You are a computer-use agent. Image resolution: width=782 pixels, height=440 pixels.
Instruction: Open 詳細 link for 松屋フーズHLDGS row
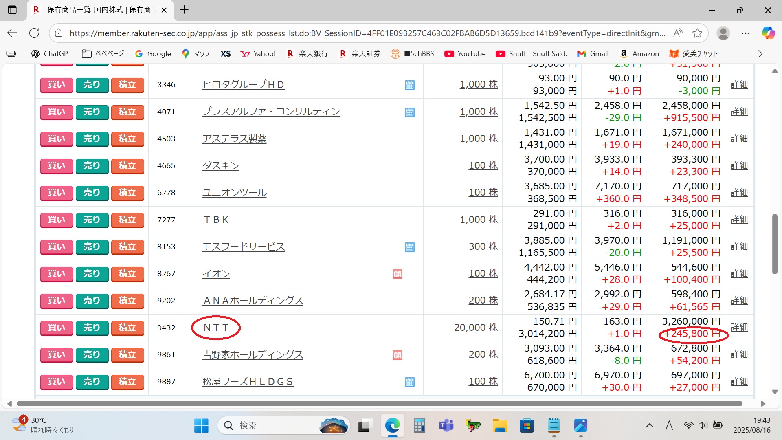pyautogui.click(x=739, y=381)
